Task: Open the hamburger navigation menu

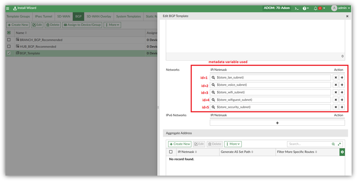Action: [8, 8]
